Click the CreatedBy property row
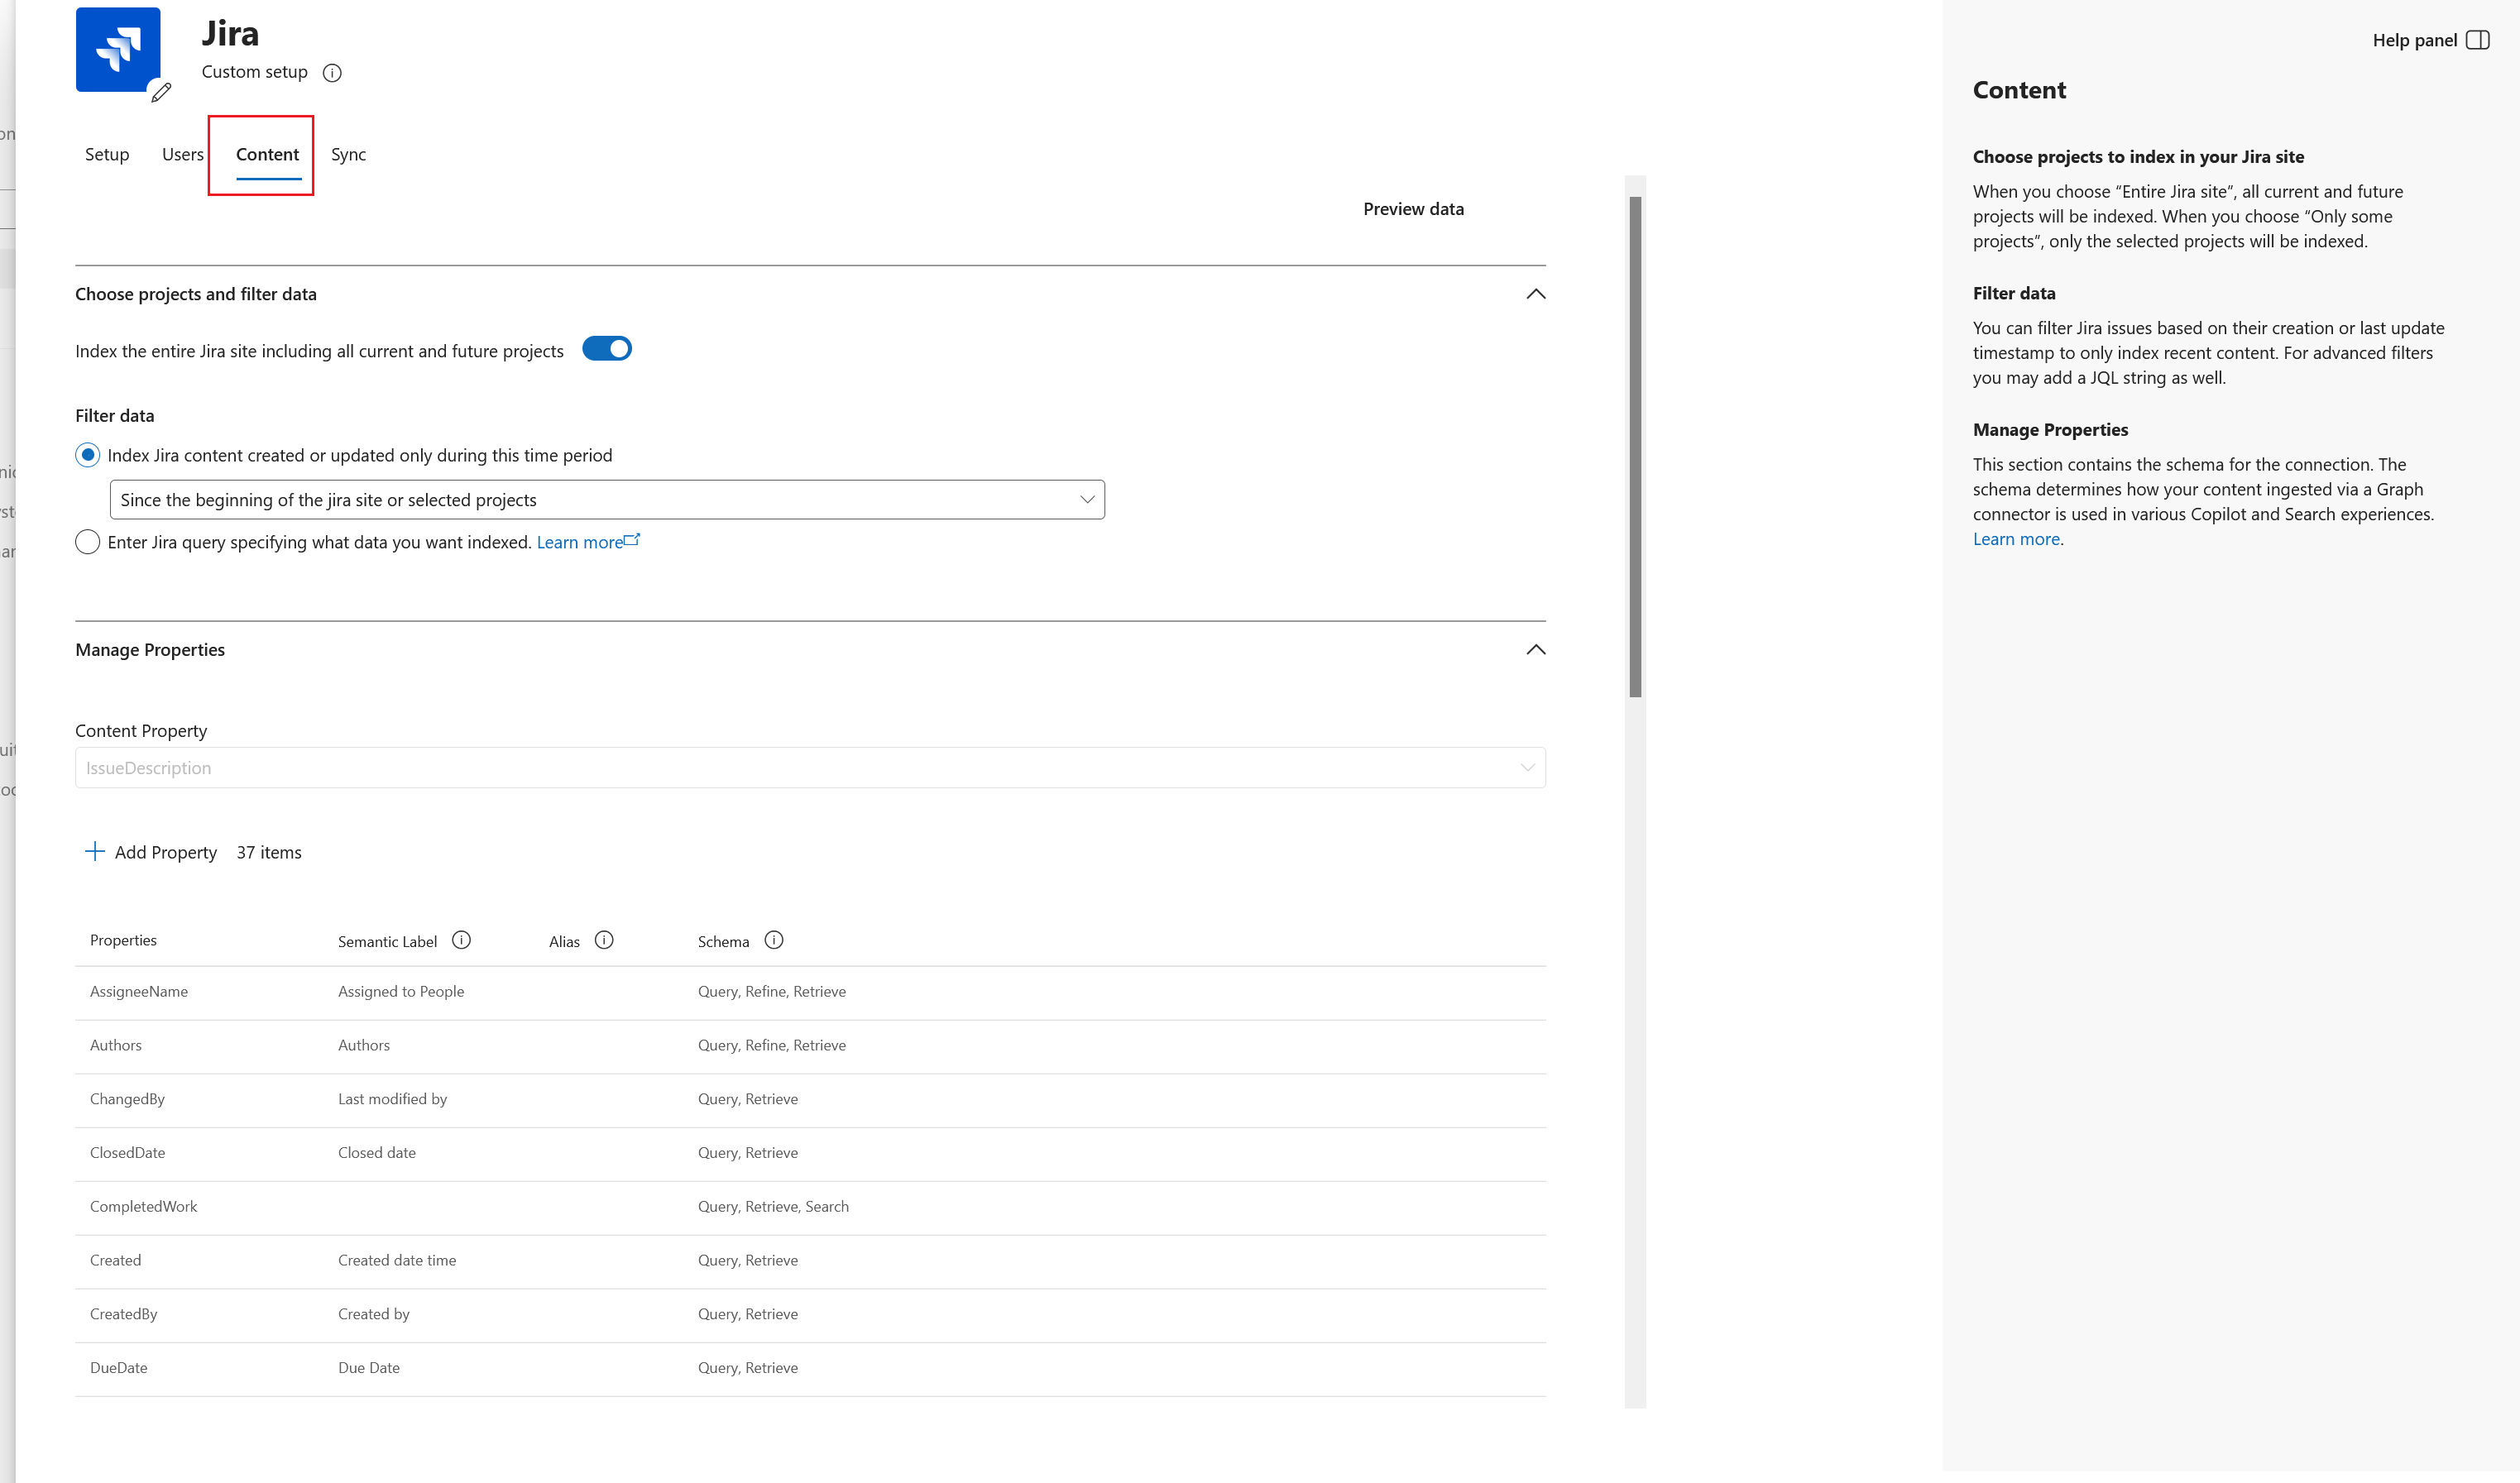 tap(810, 1315)
